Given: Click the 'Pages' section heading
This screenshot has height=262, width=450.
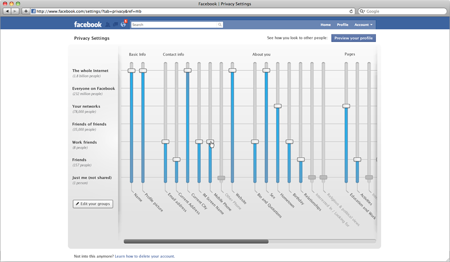Looking at the screenshot, I should click(x=350, y=54).
